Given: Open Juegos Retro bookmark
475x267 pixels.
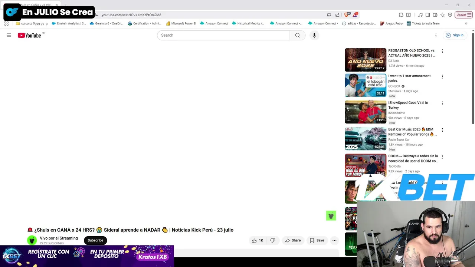Looking at the screenshot, I should 391,23.
